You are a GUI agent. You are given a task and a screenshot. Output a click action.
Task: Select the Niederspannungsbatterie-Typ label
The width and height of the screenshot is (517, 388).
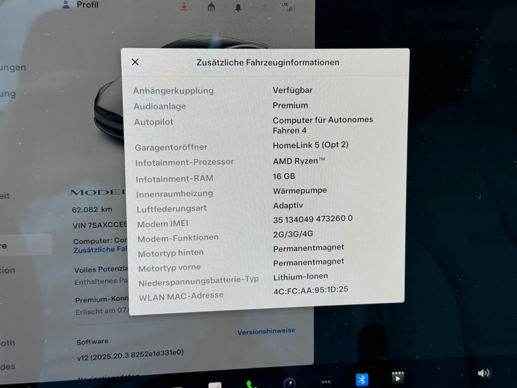pyautogui.click(x=199, y=281)
